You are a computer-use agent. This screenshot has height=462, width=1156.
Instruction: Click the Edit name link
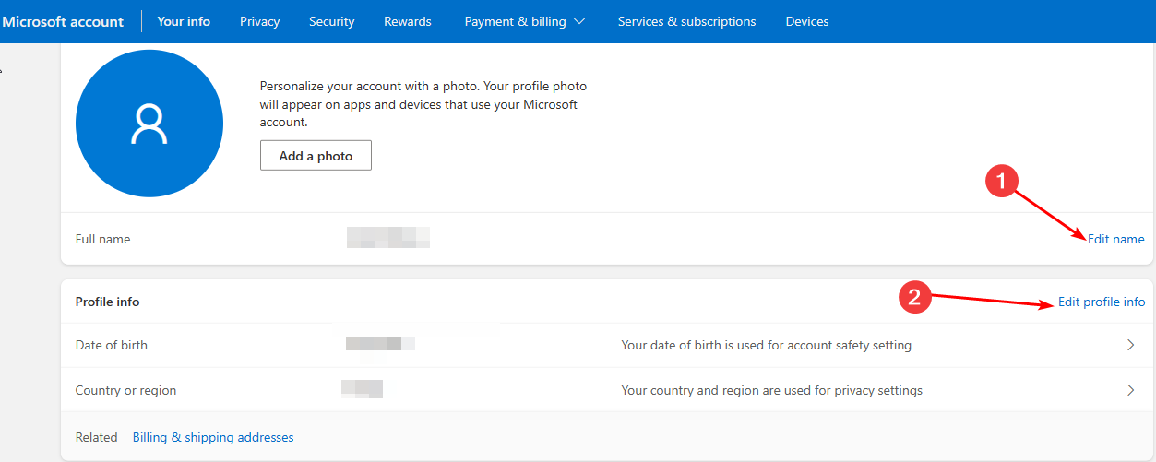(1115, 239)
